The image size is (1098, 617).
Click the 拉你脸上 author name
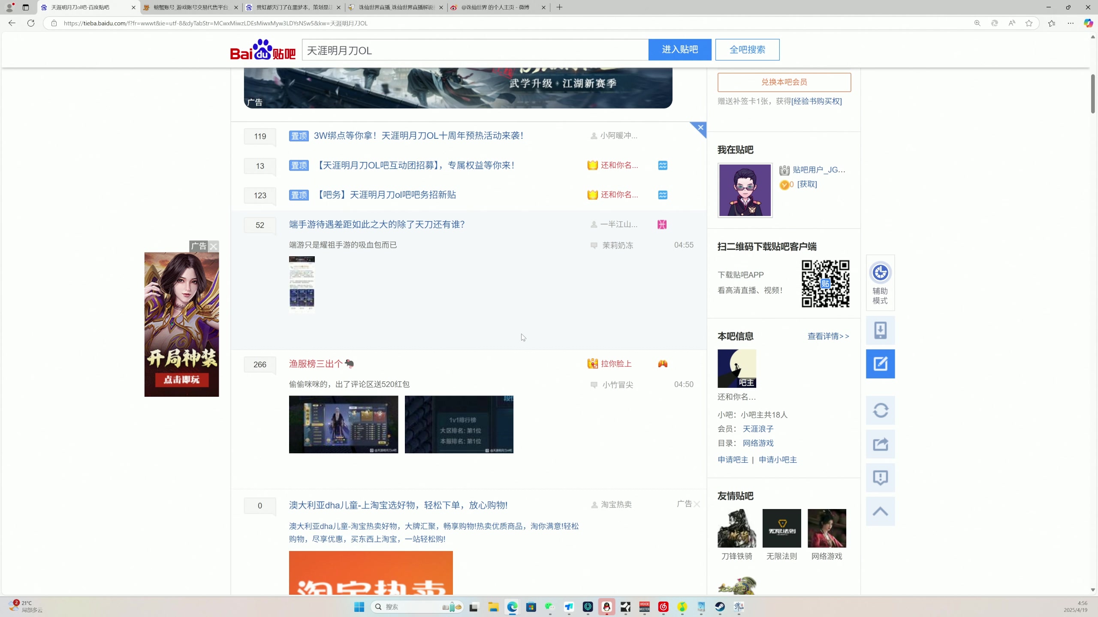tap(616, 364)
